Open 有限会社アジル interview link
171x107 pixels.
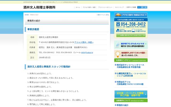(x=130, y=83)
